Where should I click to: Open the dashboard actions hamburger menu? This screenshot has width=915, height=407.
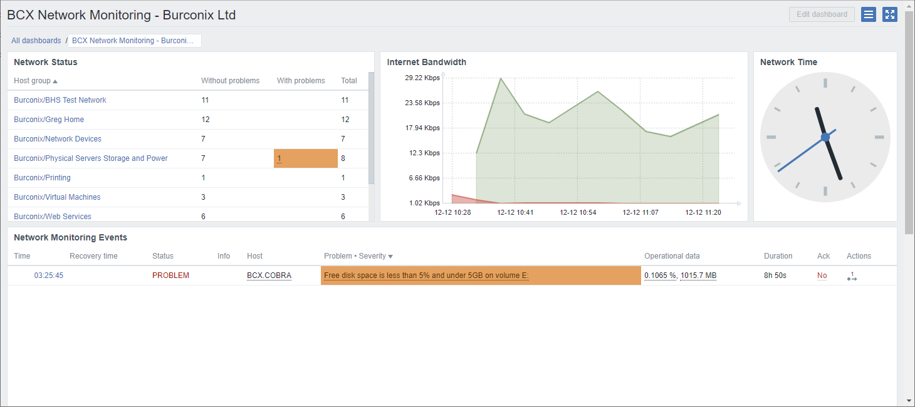(x=868, y=14)
